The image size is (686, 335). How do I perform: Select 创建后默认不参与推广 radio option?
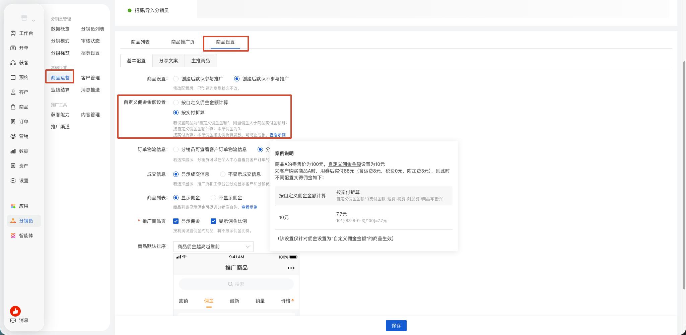click(x=237, y=79)
